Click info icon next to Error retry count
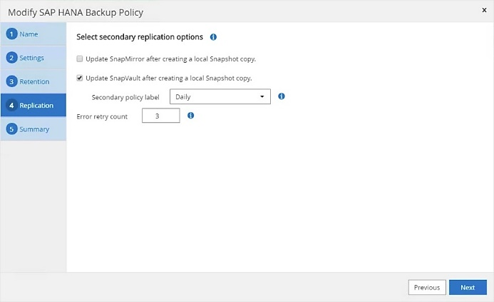The height and width of the screenshot is (302, 494). point(191,116)
